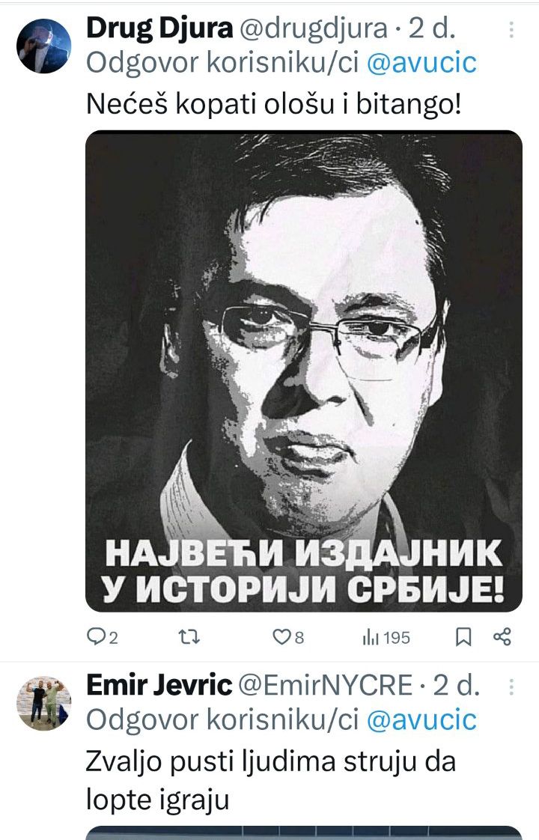Retweet Drug Djura's post

[189, 637]
